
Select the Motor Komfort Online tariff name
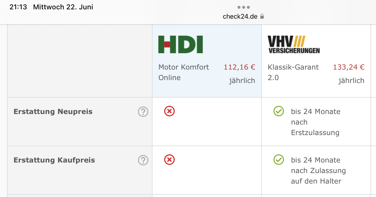183,72
